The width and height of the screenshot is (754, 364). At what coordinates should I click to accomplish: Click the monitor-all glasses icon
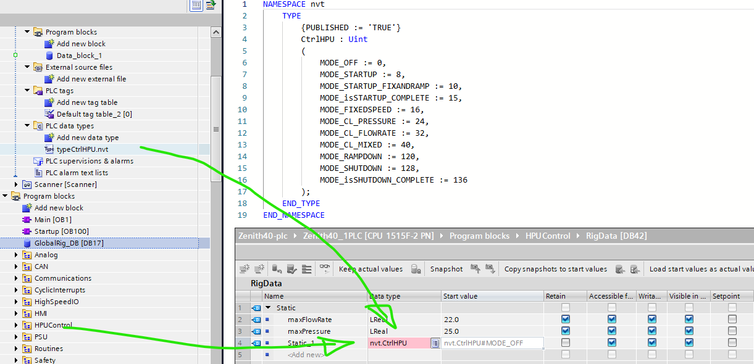324,269
